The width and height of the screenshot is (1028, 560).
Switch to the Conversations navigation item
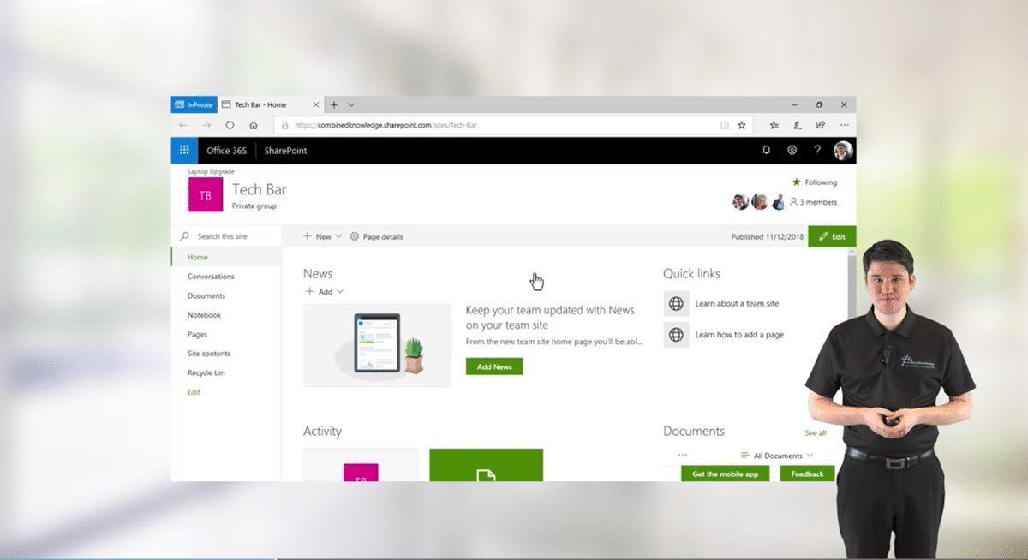[x=211, y=276]
